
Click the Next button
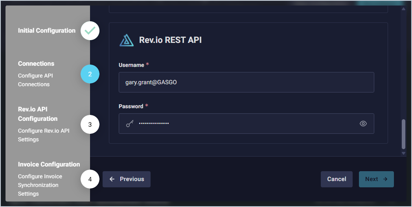pos(376,179)
